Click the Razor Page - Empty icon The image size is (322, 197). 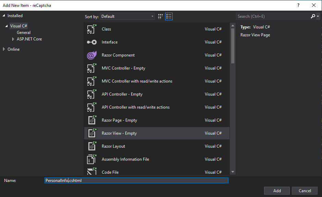92,120
